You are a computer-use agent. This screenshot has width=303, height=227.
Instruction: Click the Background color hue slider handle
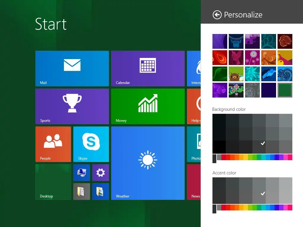(x=214, y=159)
